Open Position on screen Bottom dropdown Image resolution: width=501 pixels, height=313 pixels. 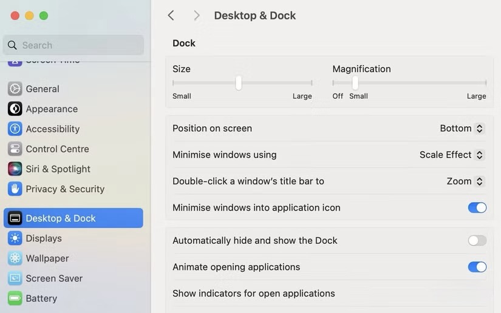tap(462, 129)
